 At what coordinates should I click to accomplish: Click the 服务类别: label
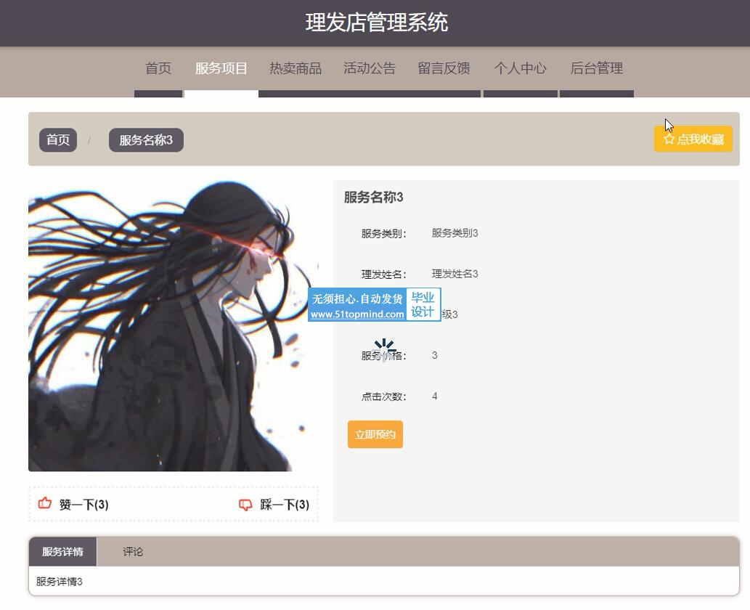coord(383,234)
